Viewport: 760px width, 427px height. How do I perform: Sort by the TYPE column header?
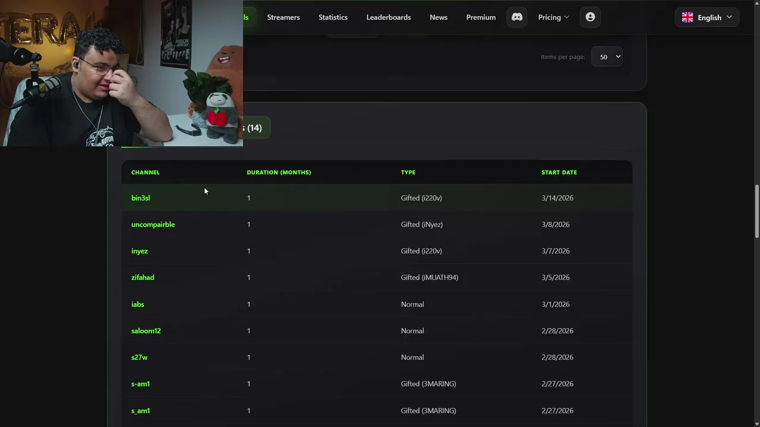(408, 172)
